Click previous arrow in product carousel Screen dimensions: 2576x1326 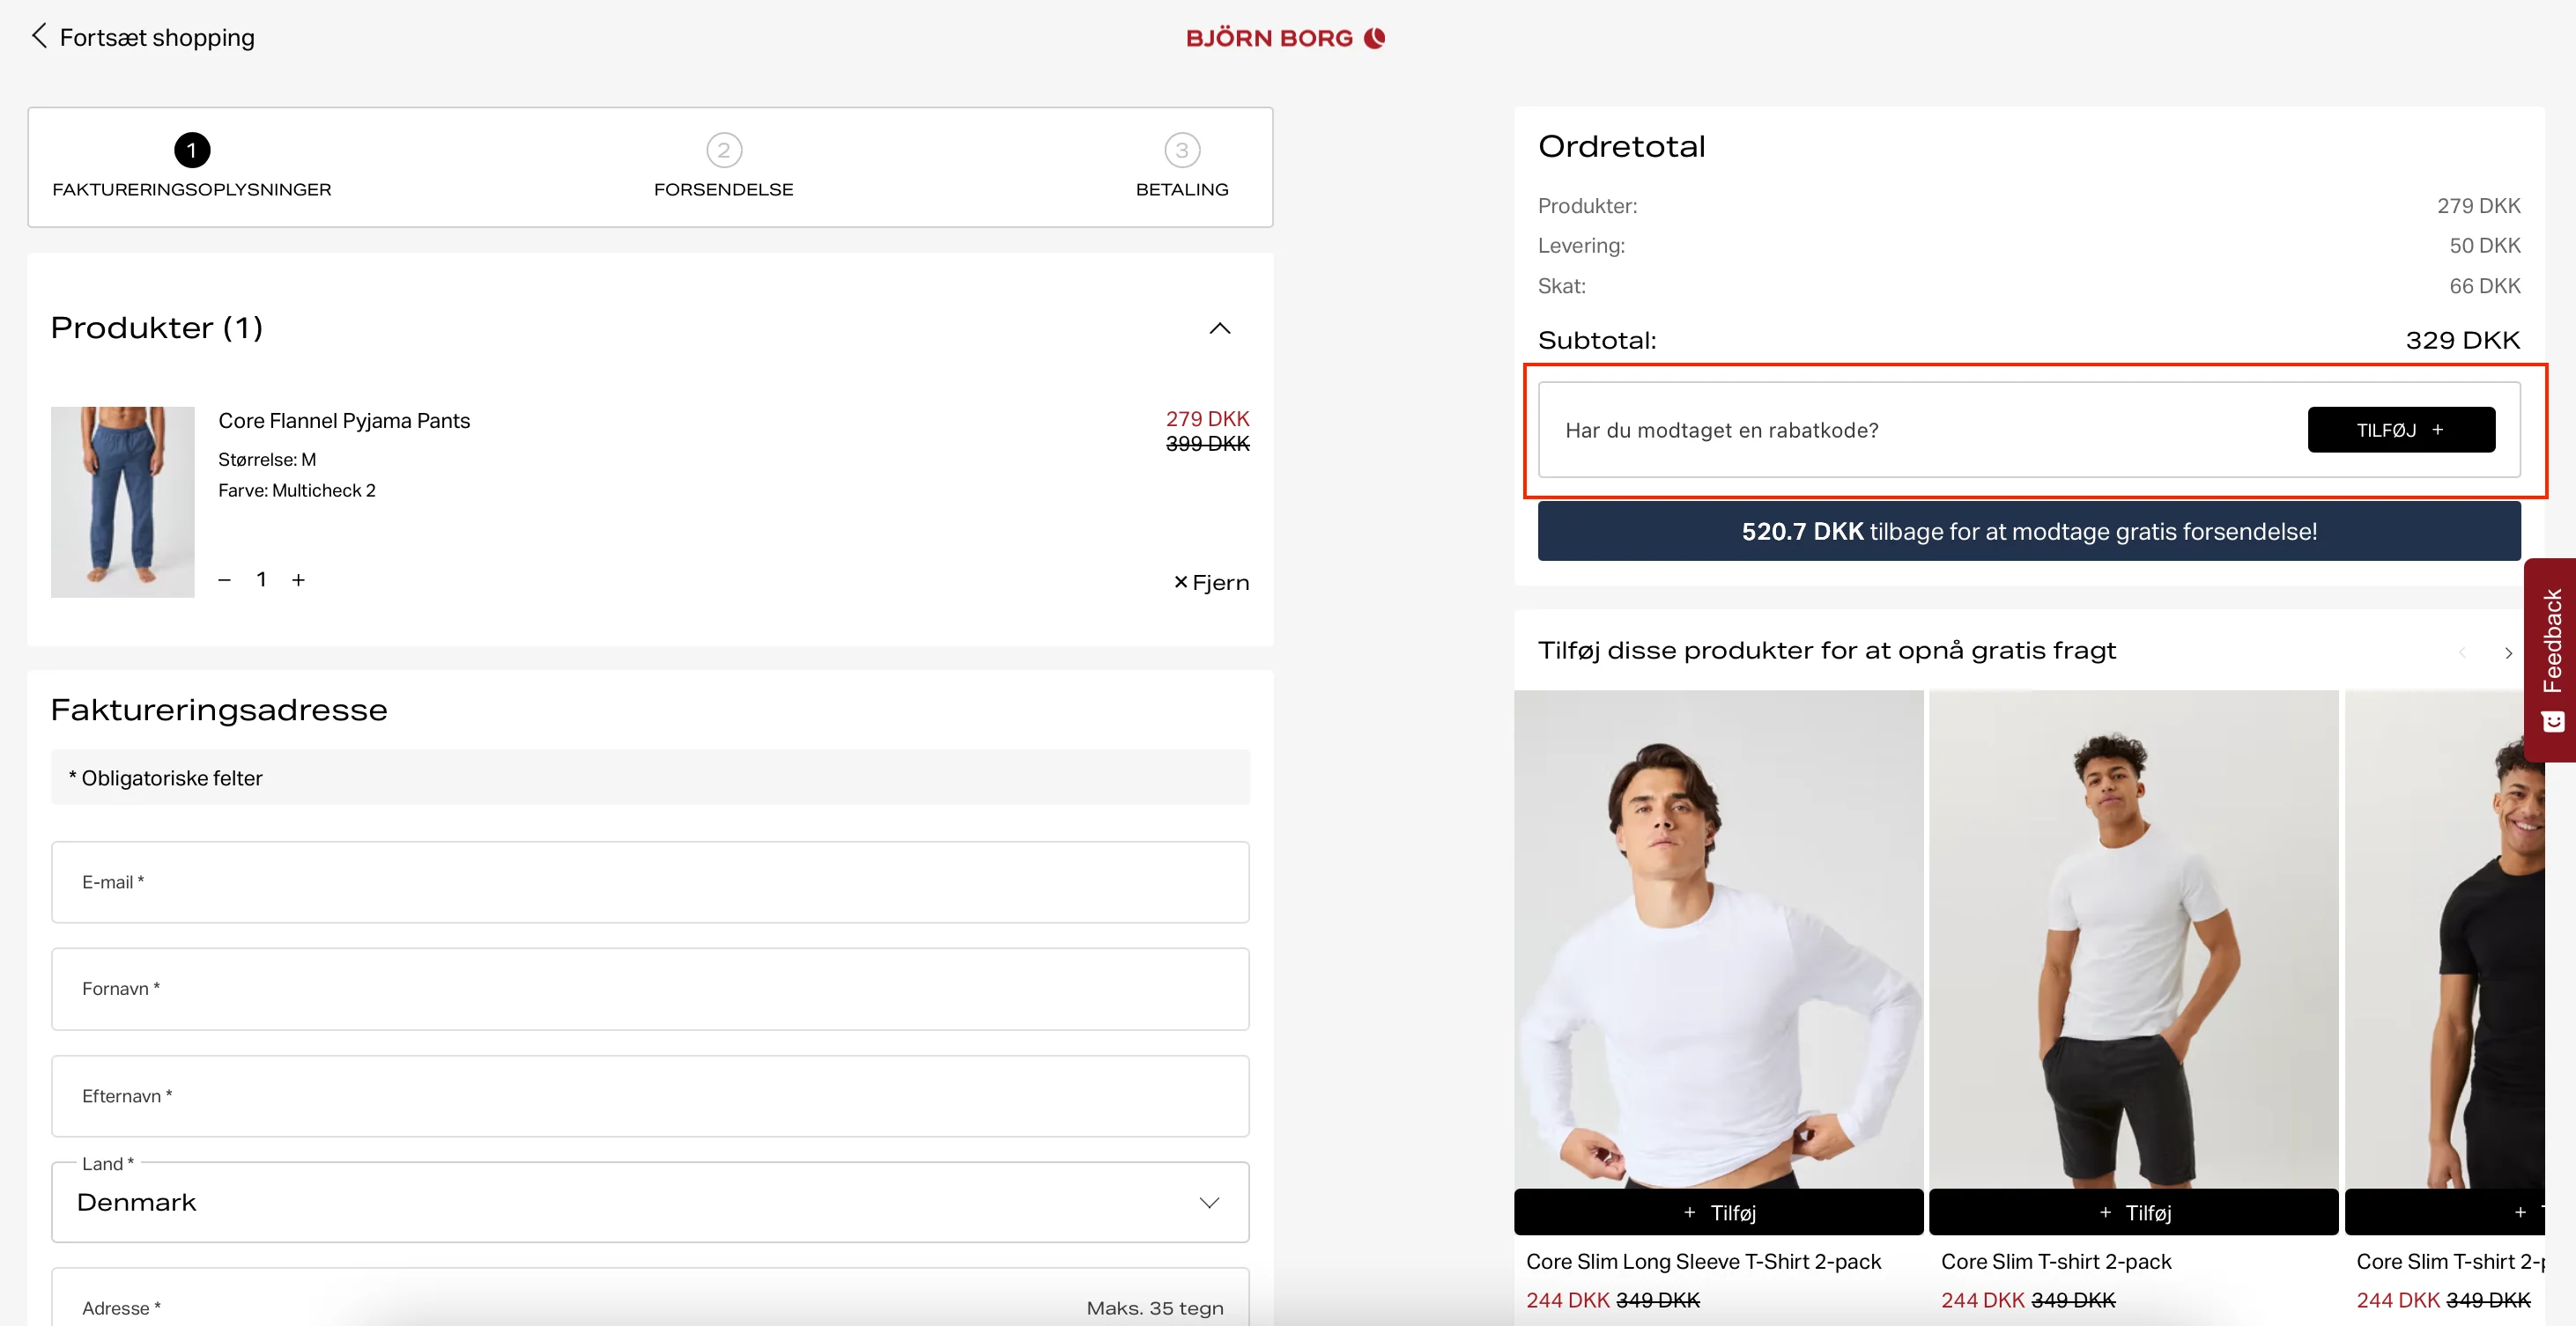click(x=2462, y=652)
